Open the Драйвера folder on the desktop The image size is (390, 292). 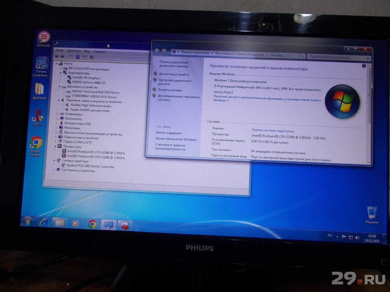coord(39,91)
